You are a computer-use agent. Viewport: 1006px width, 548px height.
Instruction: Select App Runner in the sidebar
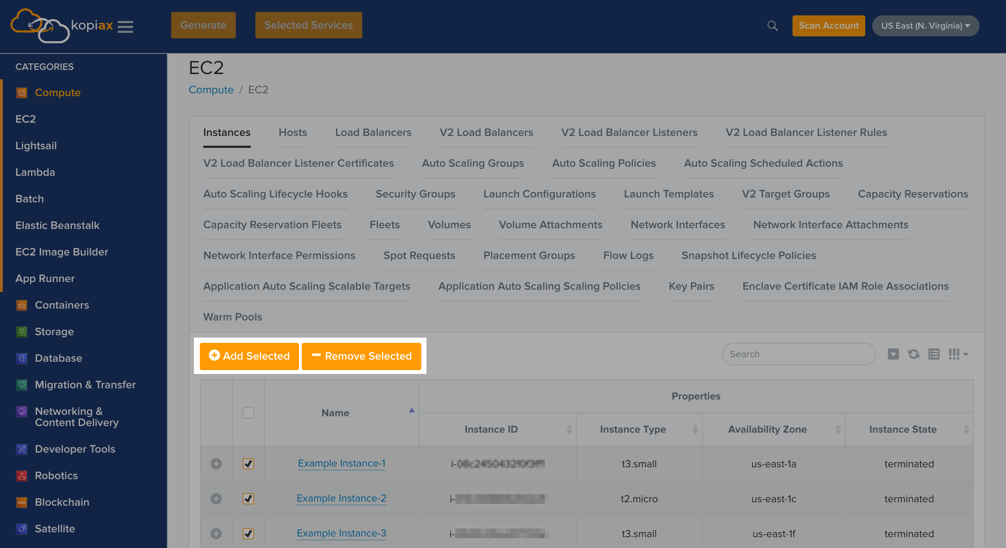click(44, 279)
